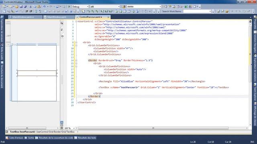Collapse the UserControl element on line 1
The image size is (257, 144).
point(76,21)
